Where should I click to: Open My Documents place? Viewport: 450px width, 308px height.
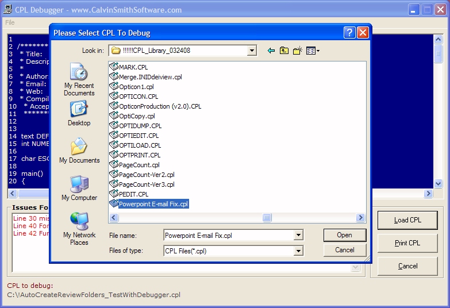point(79,151)
